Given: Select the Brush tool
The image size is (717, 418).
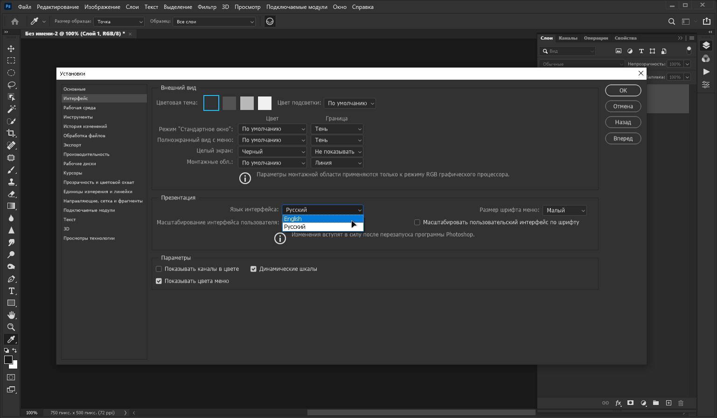Looking at the screenshot, I should click(11, 170).
